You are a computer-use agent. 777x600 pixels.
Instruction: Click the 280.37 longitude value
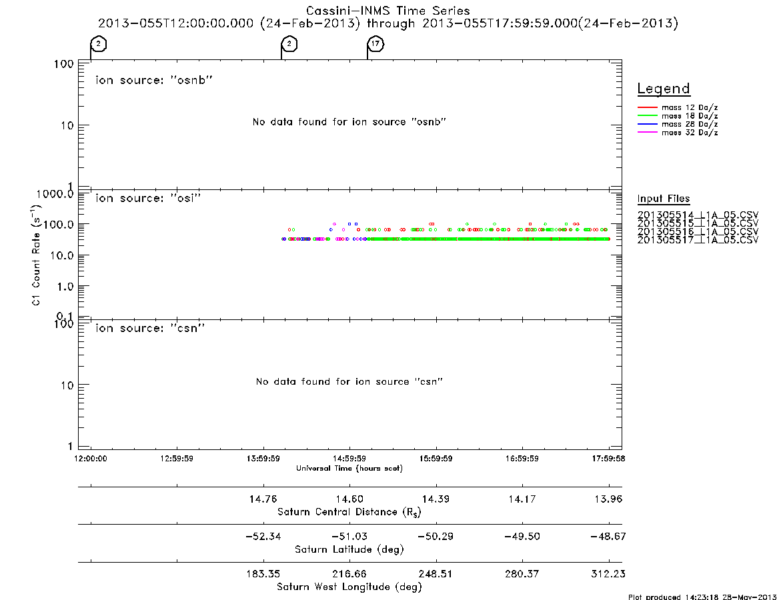[522, 574]
